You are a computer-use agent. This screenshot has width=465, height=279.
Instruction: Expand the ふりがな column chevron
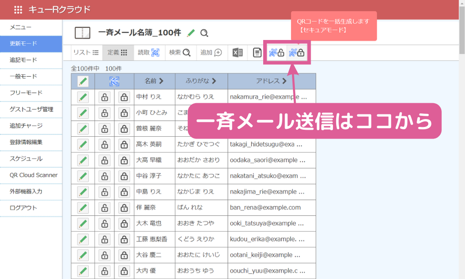click(214, 81)
